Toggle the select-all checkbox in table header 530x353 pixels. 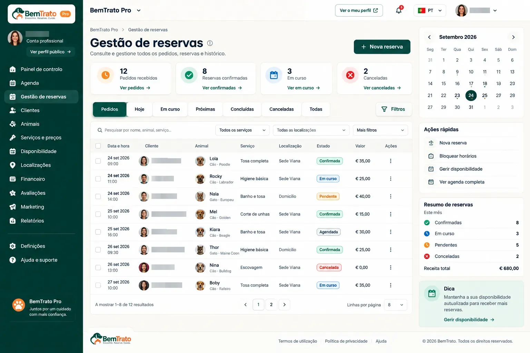(98, 146)
